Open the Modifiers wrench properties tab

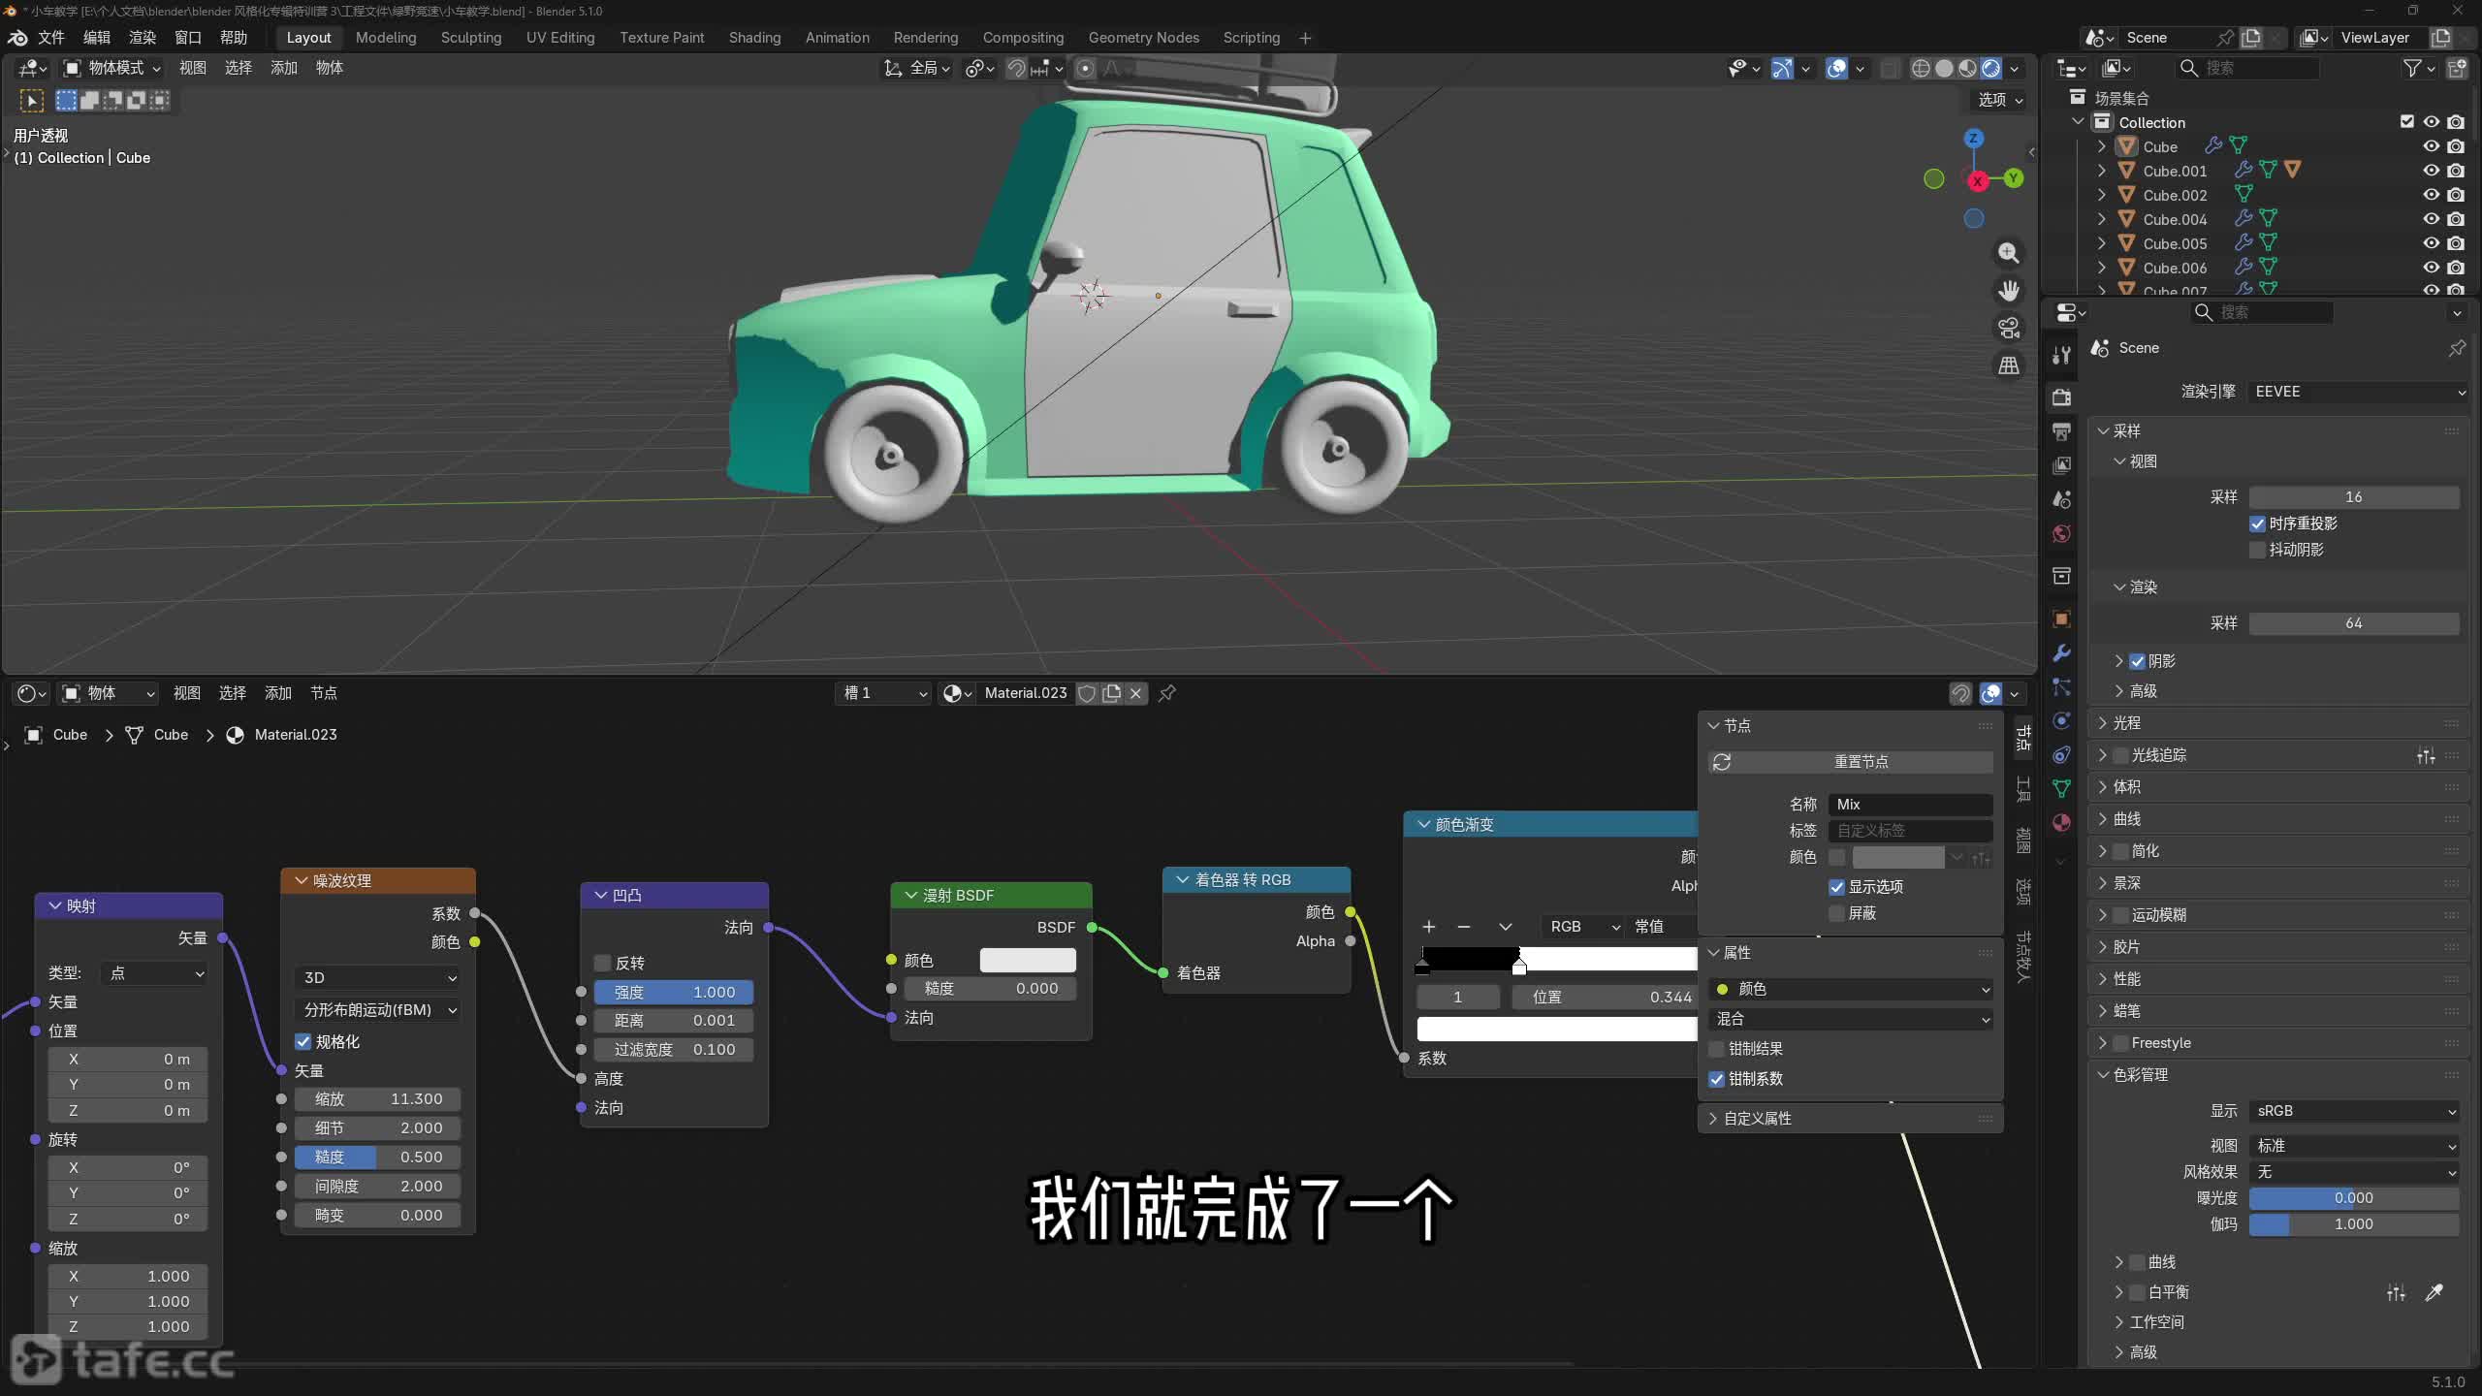[2062, 652]
